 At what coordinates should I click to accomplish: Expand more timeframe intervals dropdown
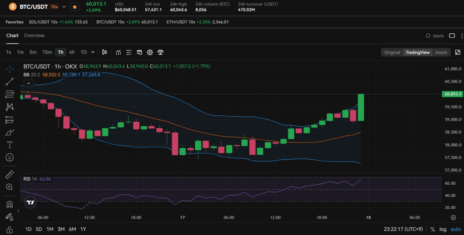(93, 52)
